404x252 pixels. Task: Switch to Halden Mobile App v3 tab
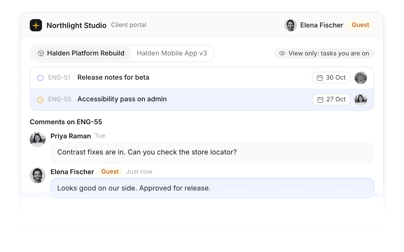click(172, 53)
